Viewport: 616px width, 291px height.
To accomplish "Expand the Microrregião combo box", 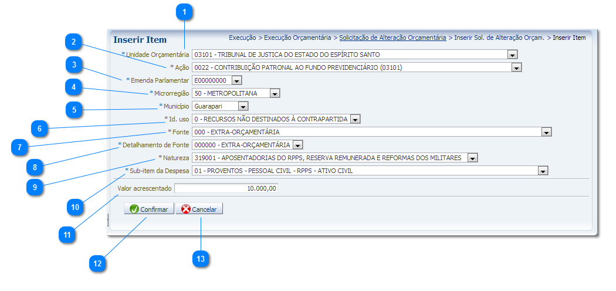I will tap(274, 93).
